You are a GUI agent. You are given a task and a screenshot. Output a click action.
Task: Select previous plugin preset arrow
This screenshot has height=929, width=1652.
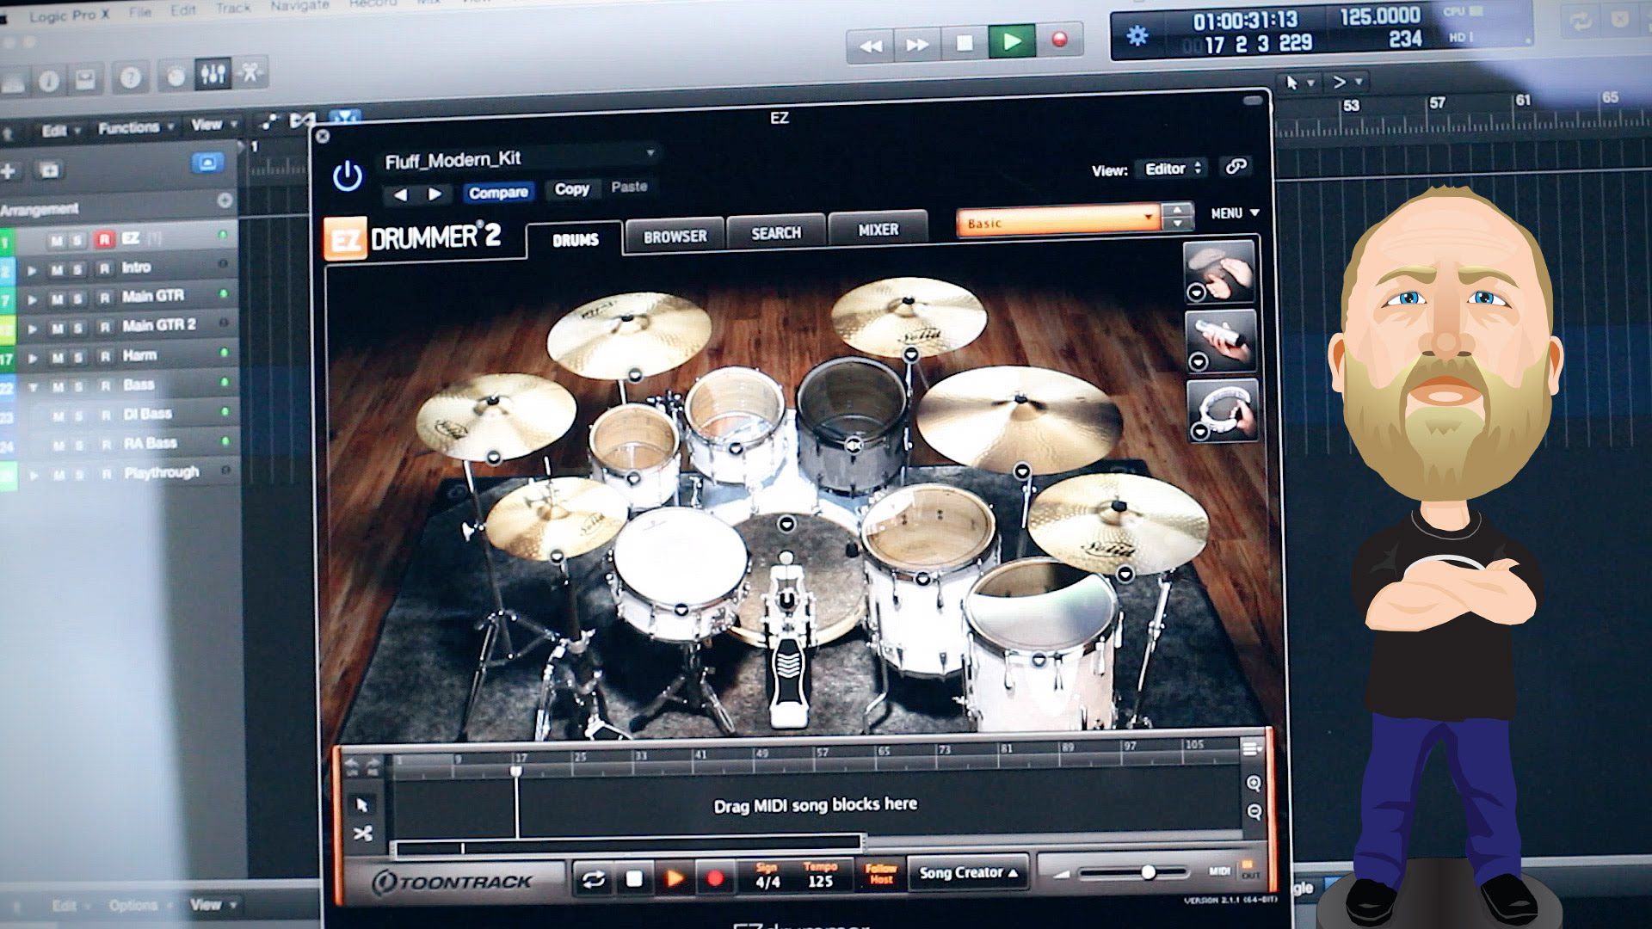tap(400, 195)
